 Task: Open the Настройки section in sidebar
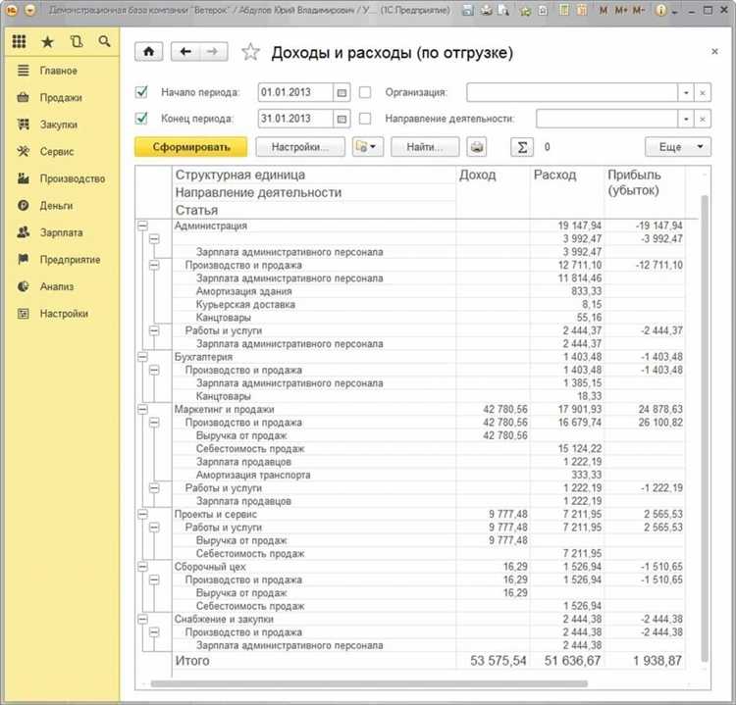point(64,314)
